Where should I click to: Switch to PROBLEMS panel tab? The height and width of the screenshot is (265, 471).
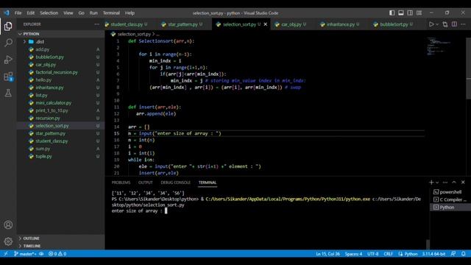pos(121,183)
